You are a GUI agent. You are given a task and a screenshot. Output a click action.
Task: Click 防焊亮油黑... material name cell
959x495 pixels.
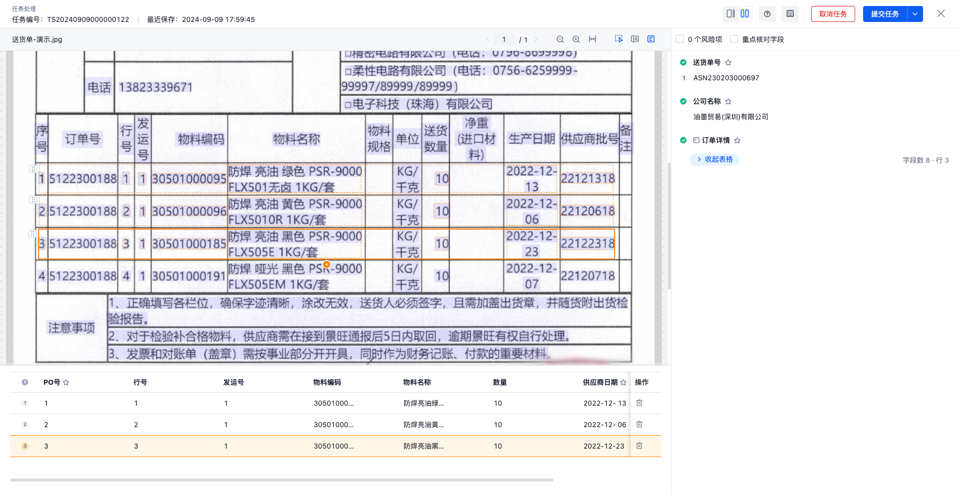(x=424, y=446)
